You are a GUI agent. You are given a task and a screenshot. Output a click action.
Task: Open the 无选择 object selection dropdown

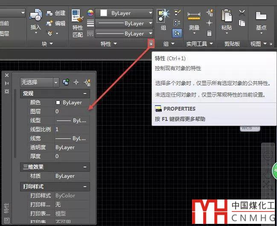pyautogui.click(x=56, y=82)
